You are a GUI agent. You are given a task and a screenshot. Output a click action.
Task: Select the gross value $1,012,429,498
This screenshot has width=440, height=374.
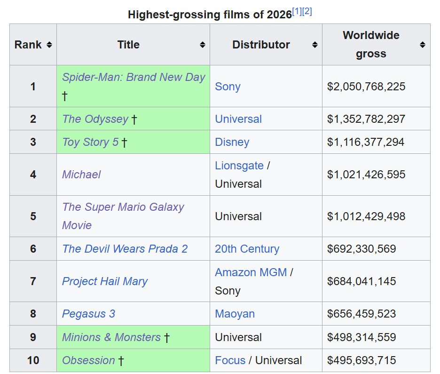(366, 216)
